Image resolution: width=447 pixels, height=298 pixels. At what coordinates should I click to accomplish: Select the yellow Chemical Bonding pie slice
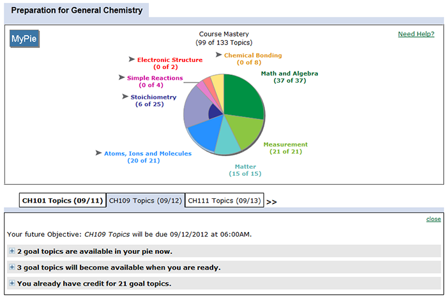tap(218, 84)
